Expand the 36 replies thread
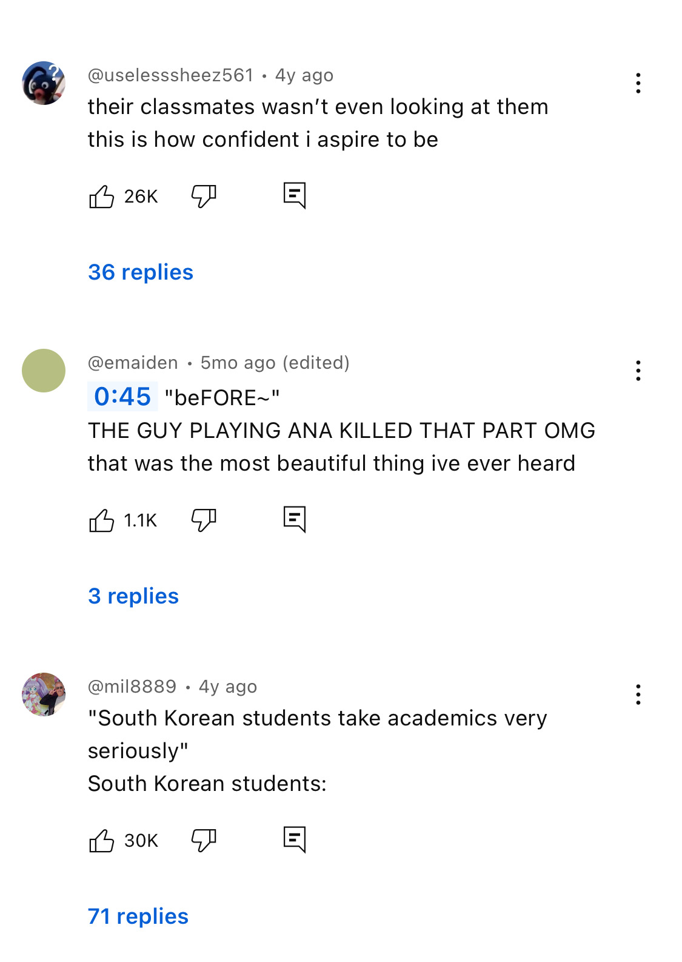Screen dimensions: 682x962 (x=141, y=272)
